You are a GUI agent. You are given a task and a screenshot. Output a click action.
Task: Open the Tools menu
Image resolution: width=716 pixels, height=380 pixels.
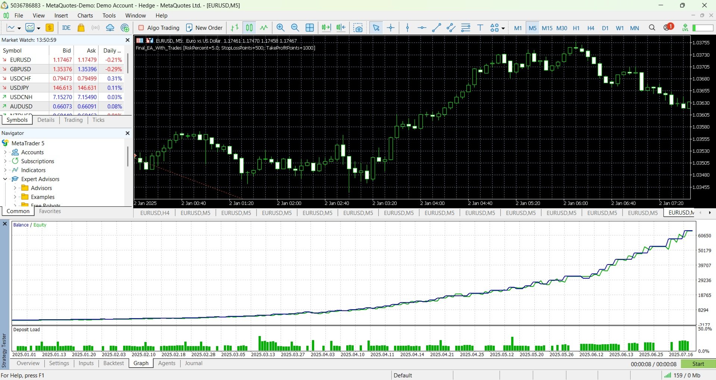(109, 15)
